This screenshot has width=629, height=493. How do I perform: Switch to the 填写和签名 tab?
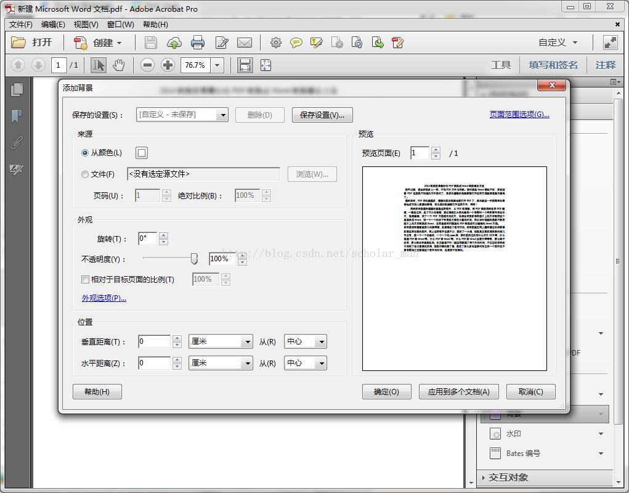point(553,65)
